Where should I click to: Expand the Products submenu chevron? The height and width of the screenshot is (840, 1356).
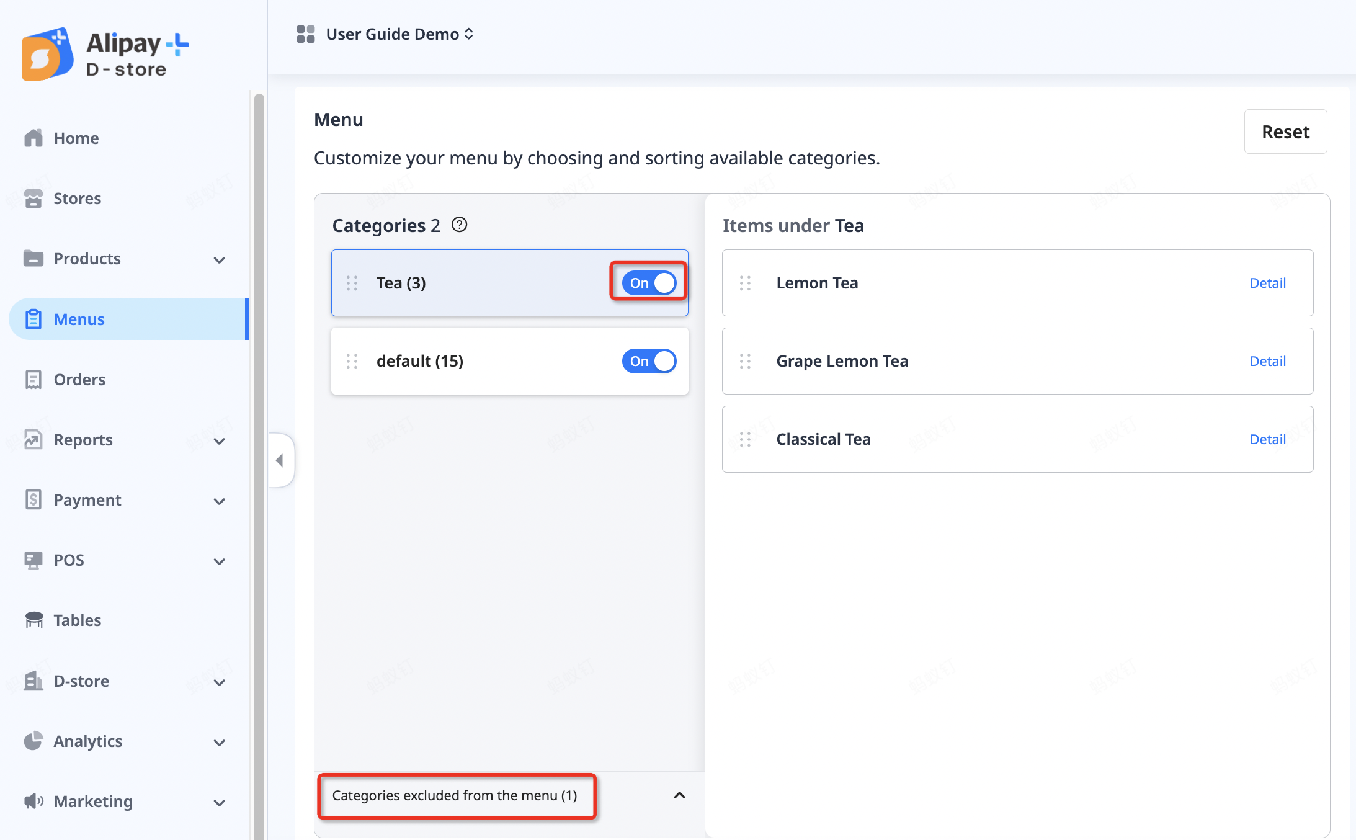[219, 260]
